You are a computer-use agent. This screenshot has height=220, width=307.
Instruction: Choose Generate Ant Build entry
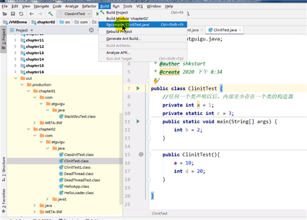pyautogui.click(x=143, y=39)
